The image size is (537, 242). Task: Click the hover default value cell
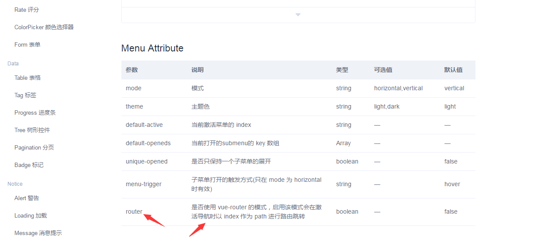[452, 184]
